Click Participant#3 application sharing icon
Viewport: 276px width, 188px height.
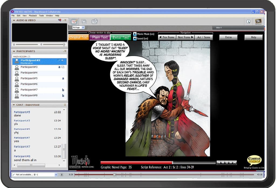(63, 67)
